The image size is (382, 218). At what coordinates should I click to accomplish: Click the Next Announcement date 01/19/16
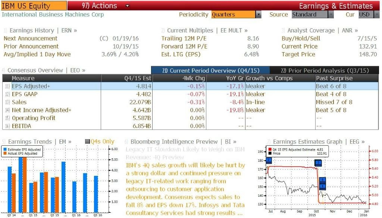pyautogui.click(x=125, y=38)
